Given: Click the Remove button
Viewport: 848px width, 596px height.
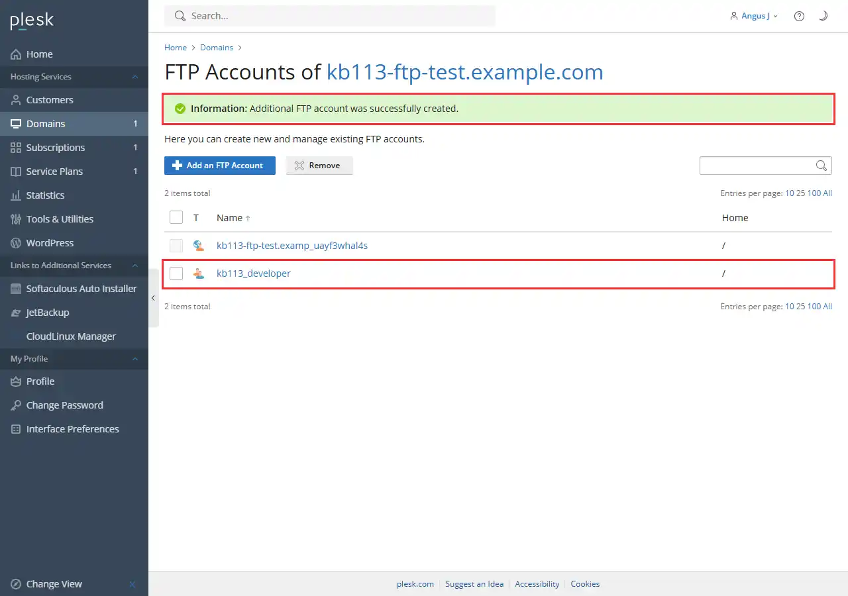Looking at the screenshot, I should click(x=319, y=166).
